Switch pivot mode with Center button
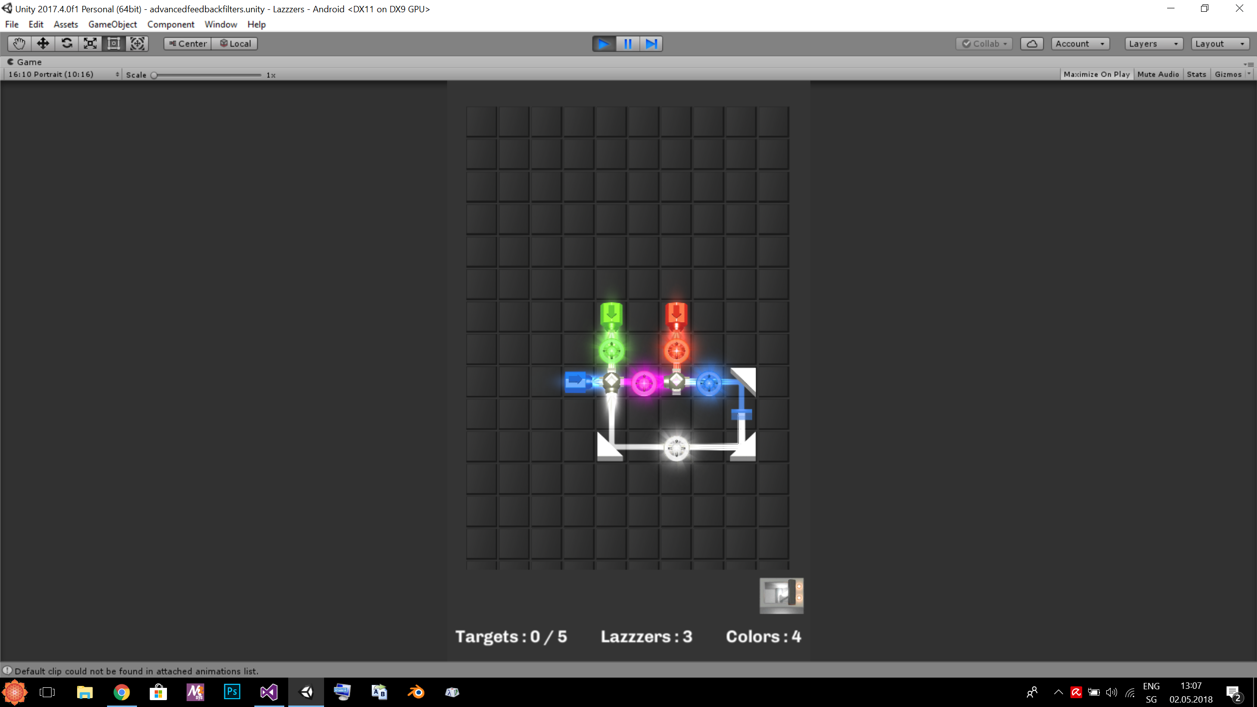This screenshot has width=1257, height=707. (188, 44)
